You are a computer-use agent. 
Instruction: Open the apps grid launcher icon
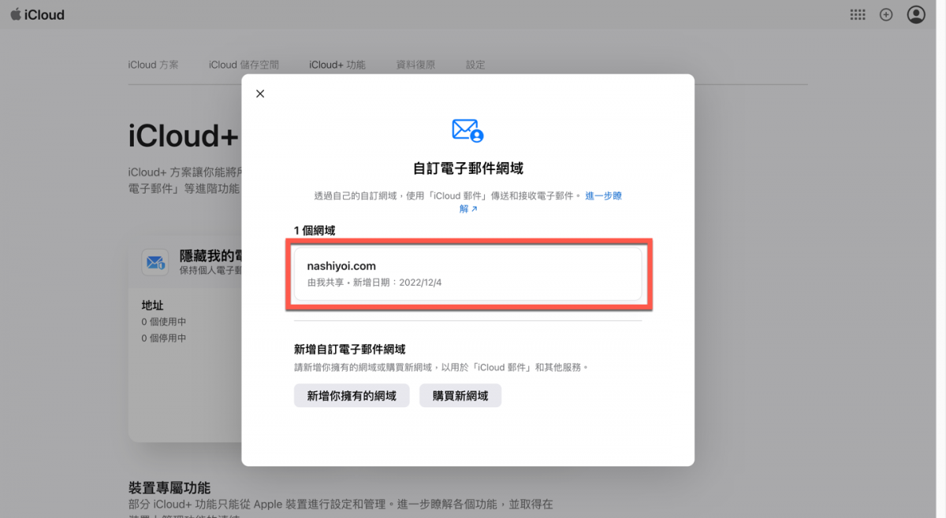[x=858, y=14]
